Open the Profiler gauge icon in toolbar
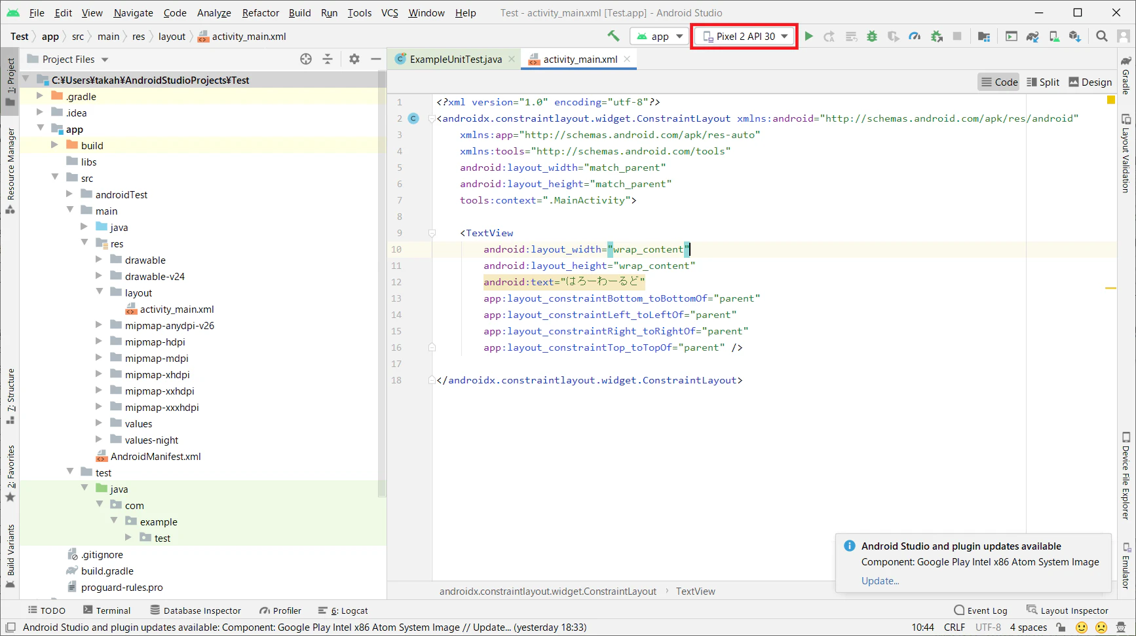Screen dimensions: 1136x636 click(x=915, y=36)
